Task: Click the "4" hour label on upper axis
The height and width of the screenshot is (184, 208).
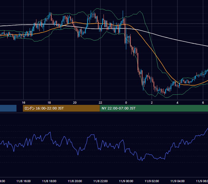Action: [x=177, y=103]
